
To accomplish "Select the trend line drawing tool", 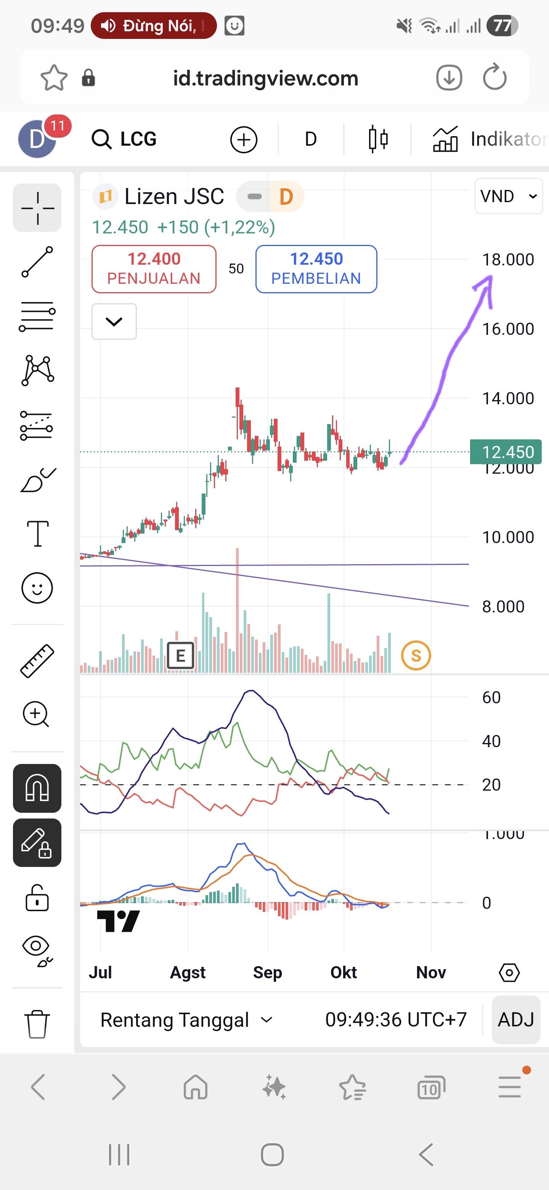I will [37, 262].
